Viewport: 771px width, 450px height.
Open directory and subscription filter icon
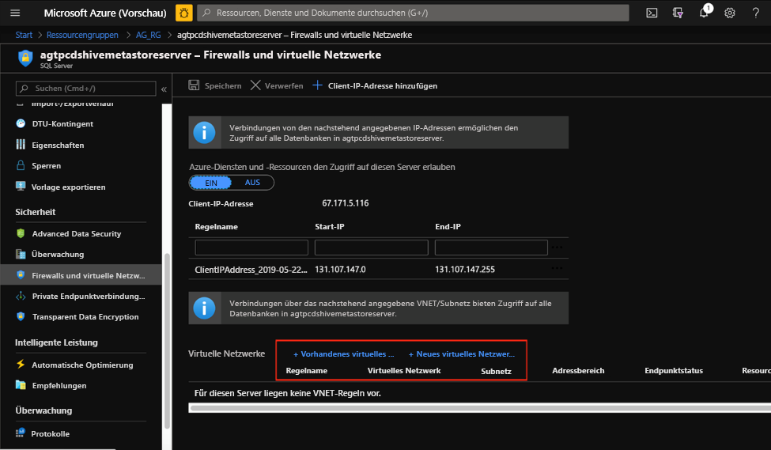[x=678, y=13]
